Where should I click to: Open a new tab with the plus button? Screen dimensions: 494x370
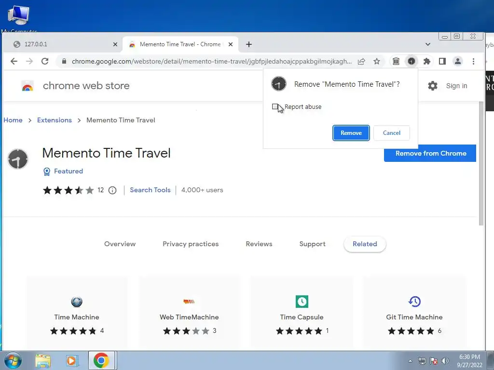(249, 44)
